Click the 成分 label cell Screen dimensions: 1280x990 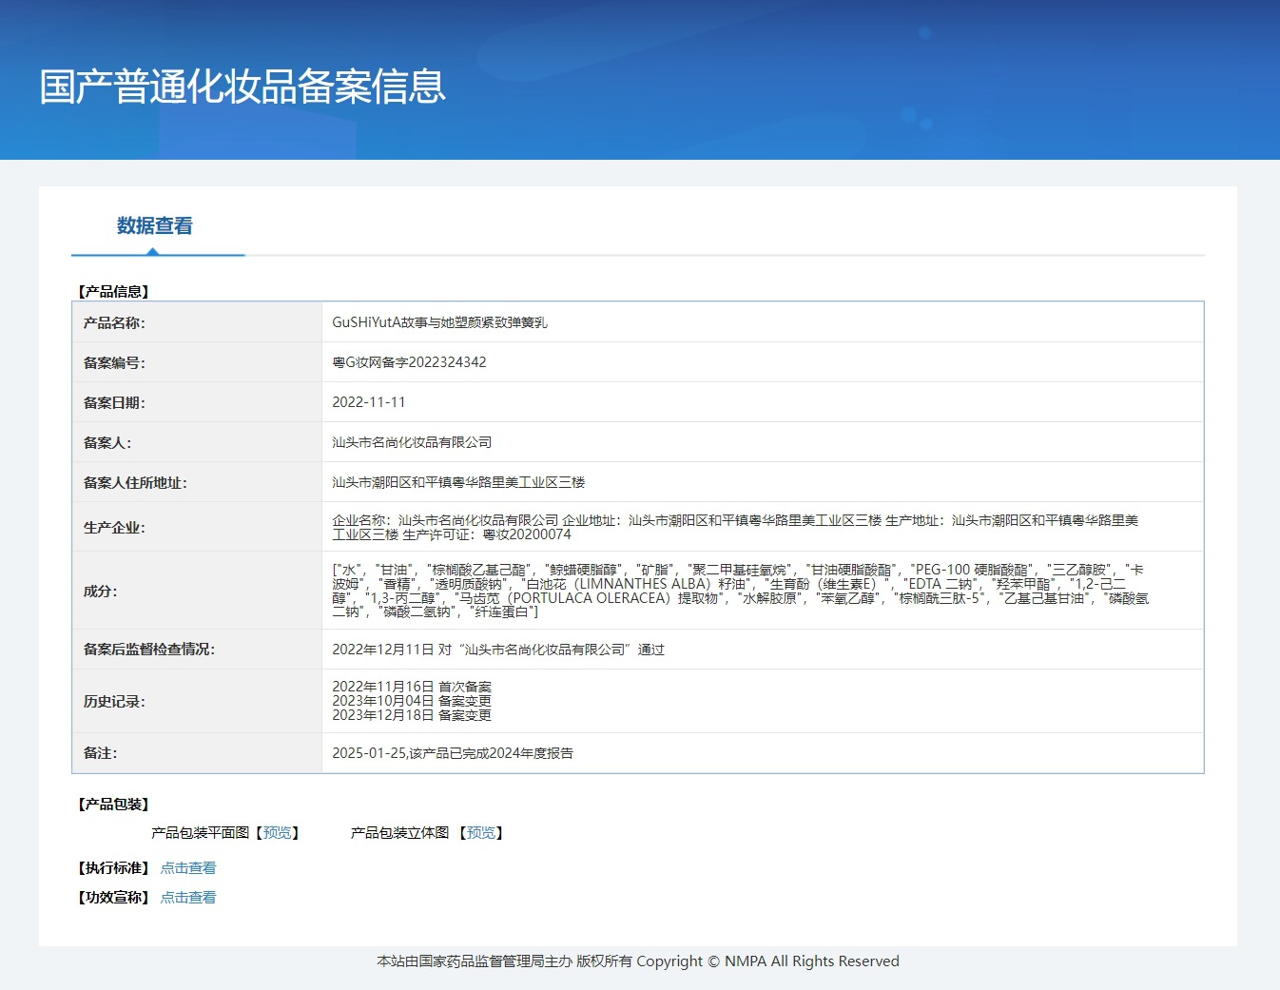click(x=198, y=591)
